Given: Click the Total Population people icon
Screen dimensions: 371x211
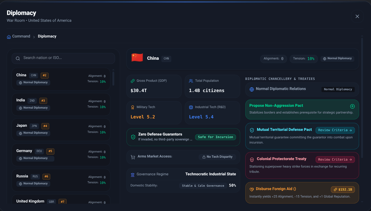Looking at the screenshot, I should [191, 81].
